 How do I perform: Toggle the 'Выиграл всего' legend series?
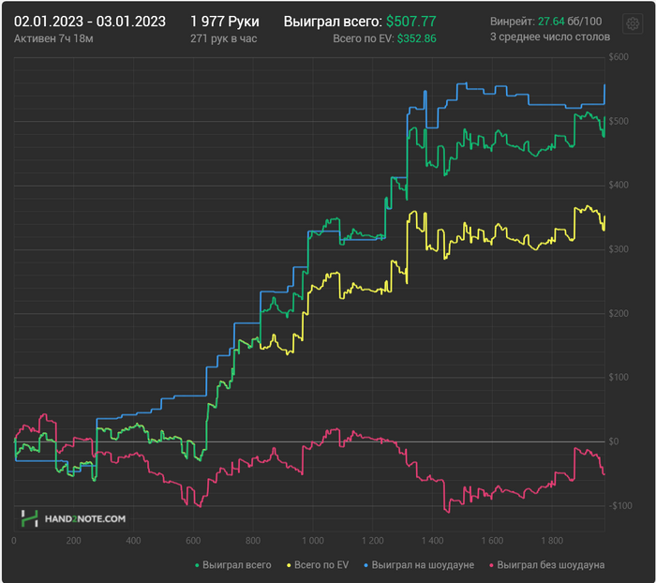(x=233, y=565)
